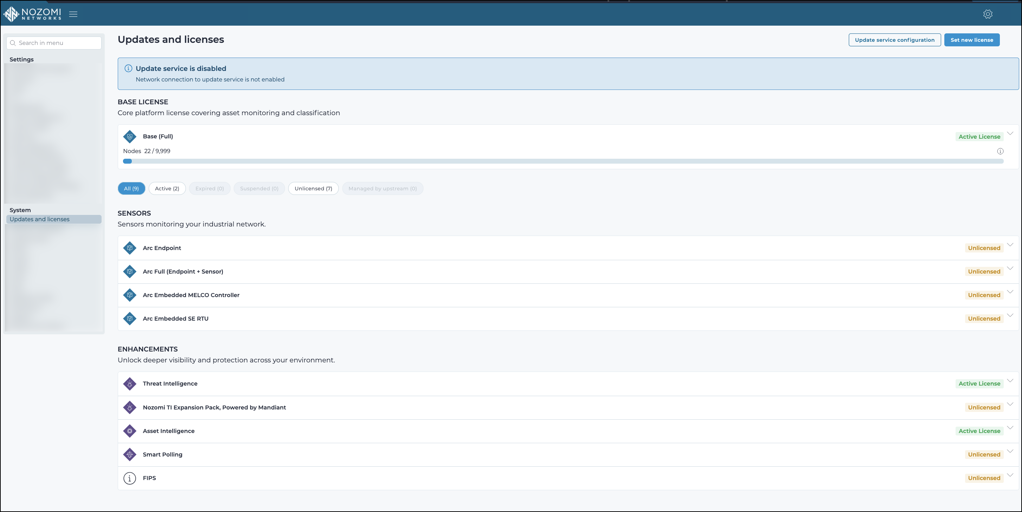Expand the Arc Embedded MELCO Controller chevron
This screenshot has height=512, width=1022.
pos(1010,292)
